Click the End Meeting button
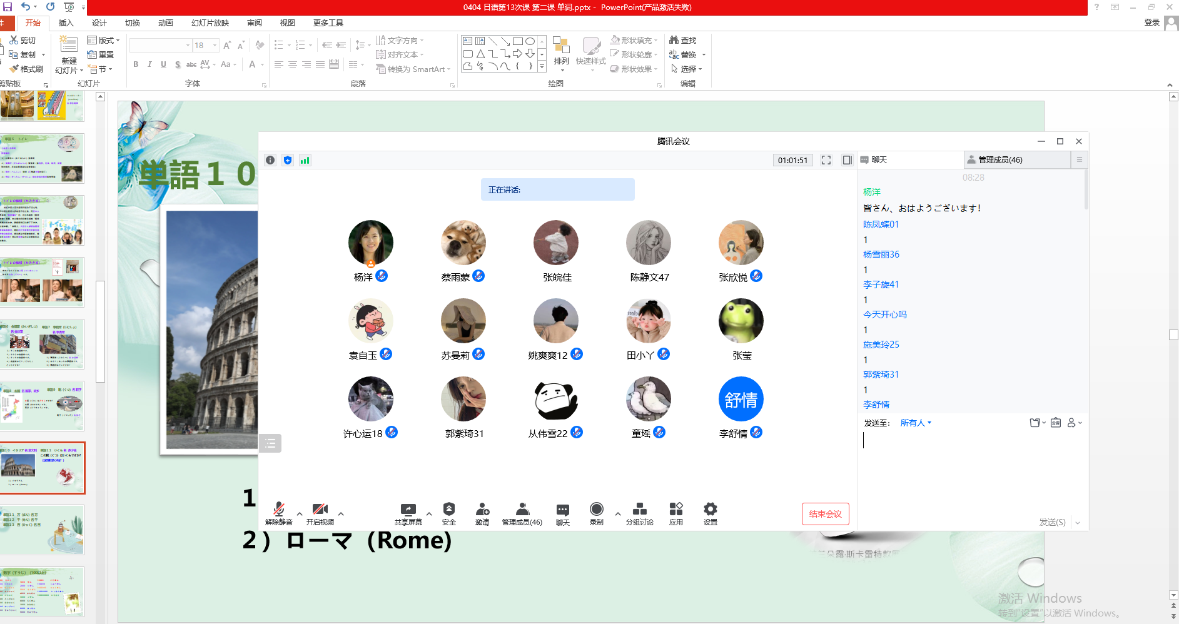The height and width of the screenshot is (624, 1179). (826, 514)
